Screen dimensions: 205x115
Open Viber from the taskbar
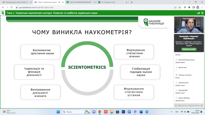tap(135, 112)
